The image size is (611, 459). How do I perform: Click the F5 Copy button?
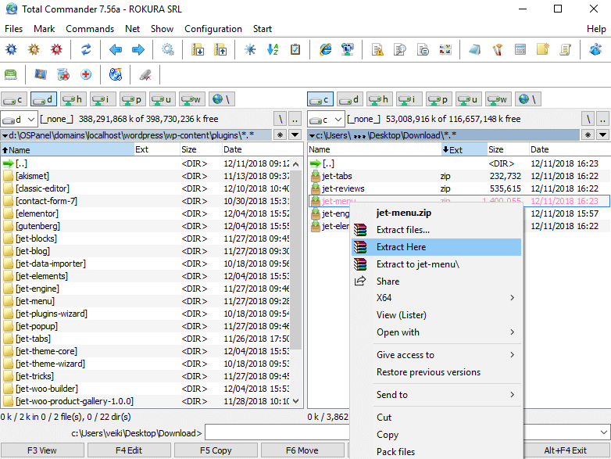[216, 450]
